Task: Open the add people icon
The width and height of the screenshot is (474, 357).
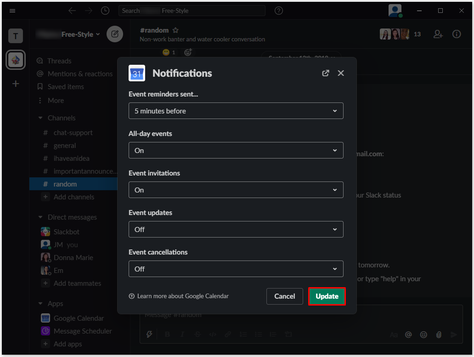Action: (438, 34)
